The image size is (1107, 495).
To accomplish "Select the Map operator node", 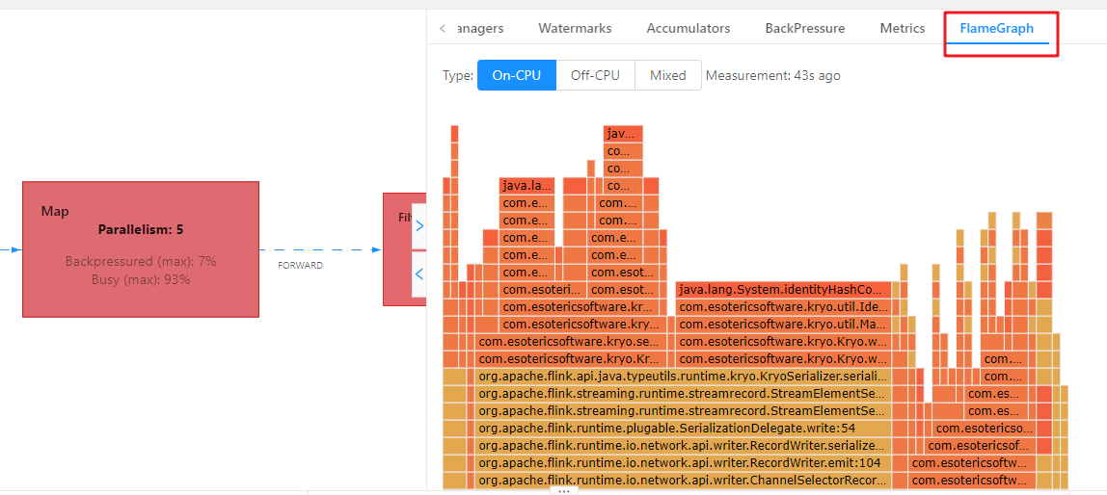I will 141,248.
